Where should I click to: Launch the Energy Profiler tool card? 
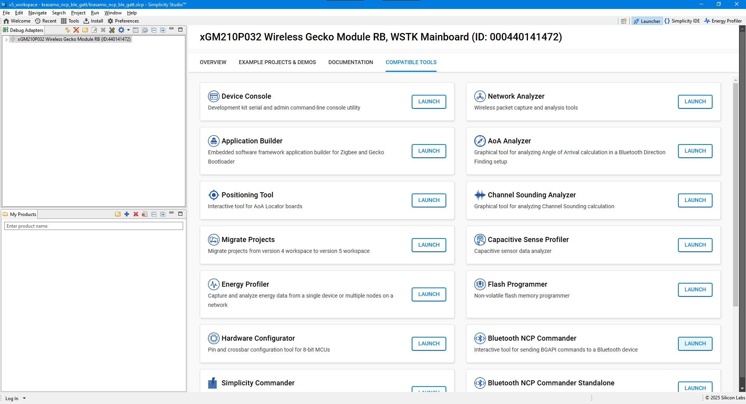(x=429, y=294)
